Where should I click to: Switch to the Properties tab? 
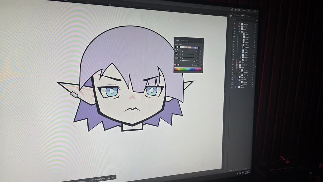237,15
